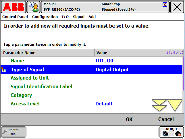
Task: Page down with double arrow
Action: [159, 105]
